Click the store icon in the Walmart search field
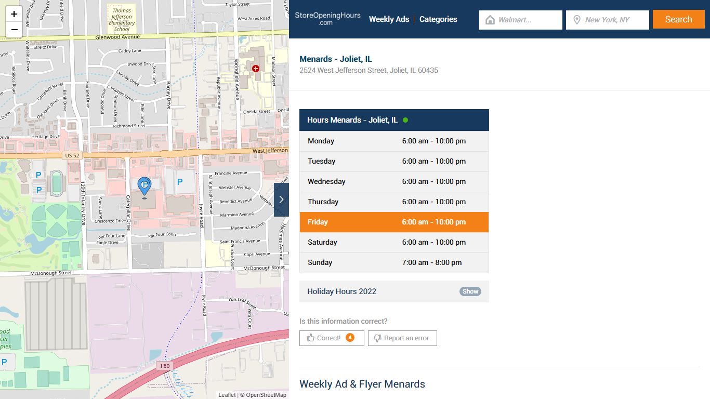This screenshot has width=710, height=399. (x=490, y=20)
